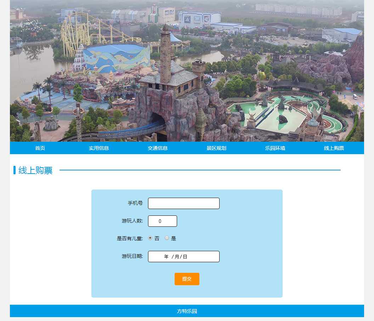Image resolution: width=374 pixels, height=321 pixels.
Task: Click the 日 segment of the date input
Action: (185, 257)
